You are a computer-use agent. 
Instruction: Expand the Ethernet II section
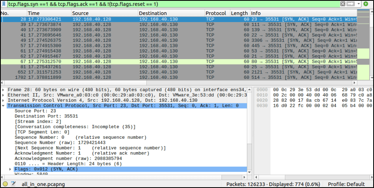click(4, 95)
